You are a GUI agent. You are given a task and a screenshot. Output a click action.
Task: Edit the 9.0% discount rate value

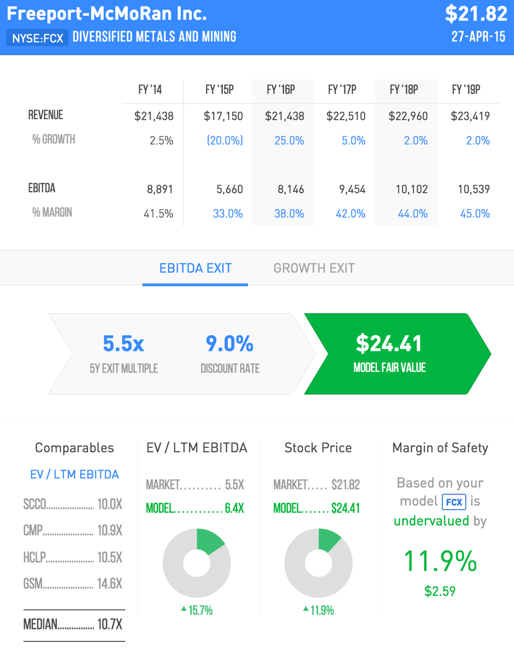tap(229, 343)
